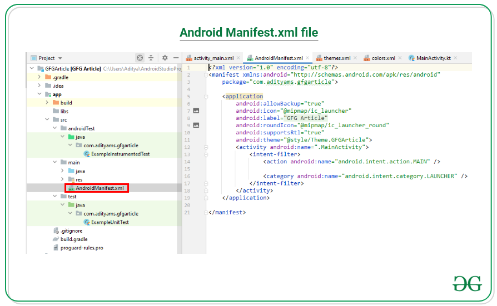Close the activity_main.xml tab

point(238,58)
